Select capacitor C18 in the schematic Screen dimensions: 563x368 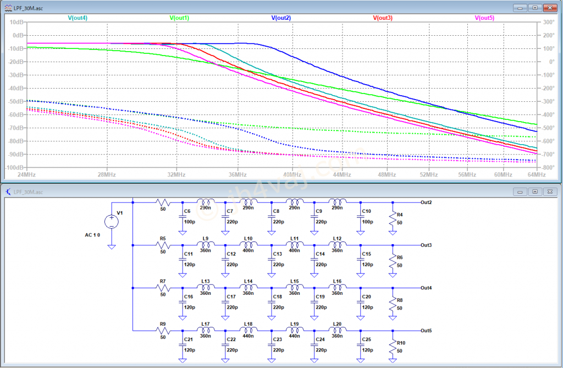272,303
